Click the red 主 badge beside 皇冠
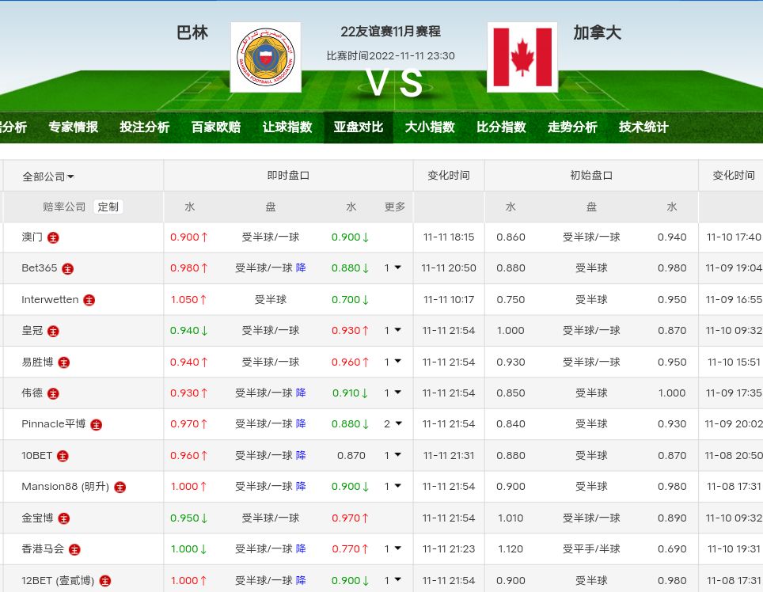Screen dimensions: 763x592 [x=53, y=332]
